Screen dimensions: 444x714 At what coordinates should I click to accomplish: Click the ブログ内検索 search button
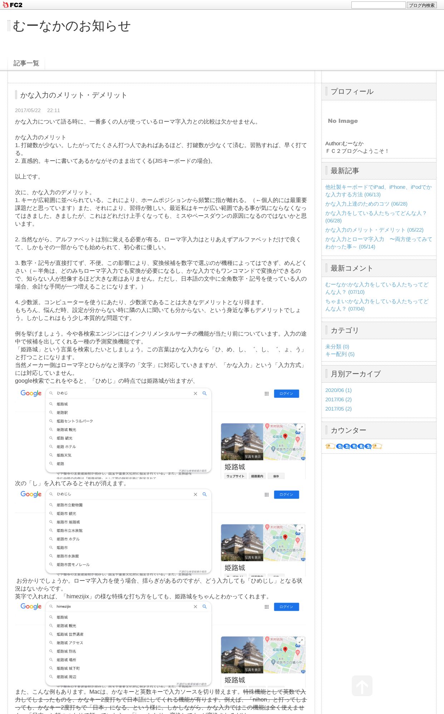pos(421,5)
